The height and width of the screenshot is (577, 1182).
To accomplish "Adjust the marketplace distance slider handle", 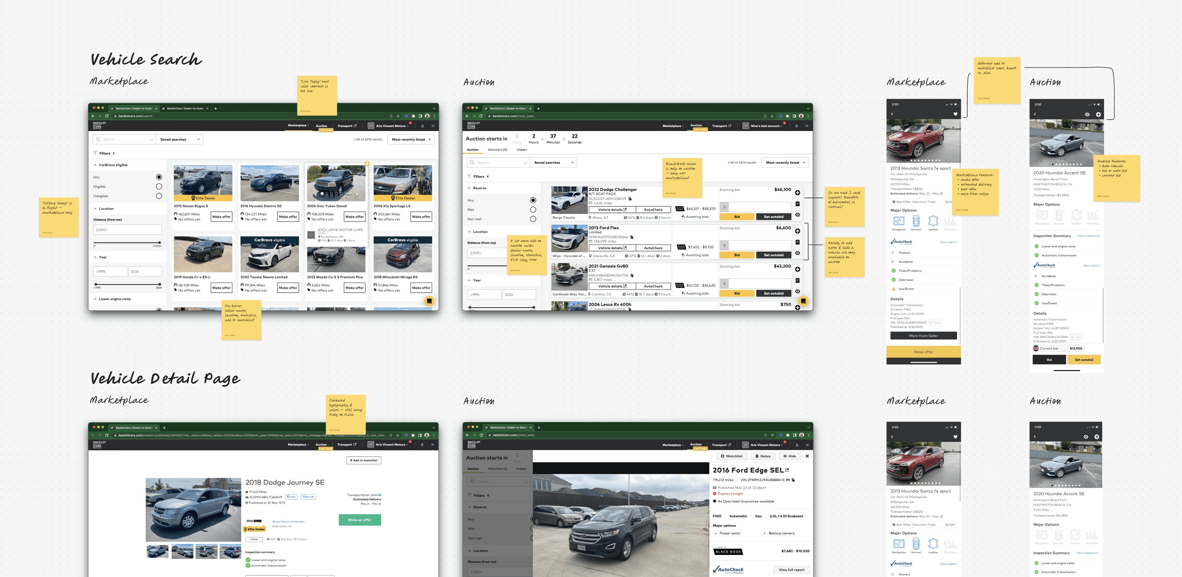I will (160, 243).
